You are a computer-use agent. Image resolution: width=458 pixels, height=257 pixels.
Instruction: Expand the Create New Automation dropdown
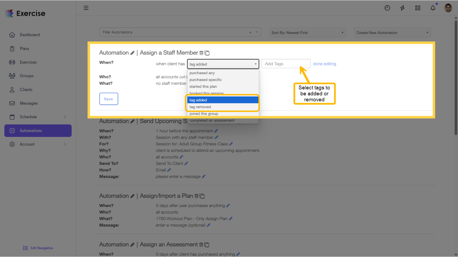click(x=392, y=32)
